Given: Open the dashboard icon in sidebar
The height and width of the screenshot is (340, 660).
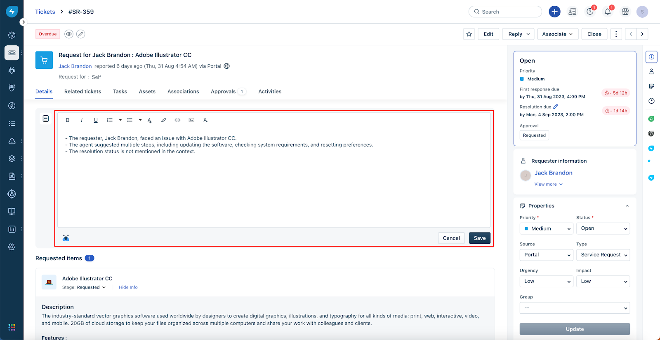Looking at the screenshot, I should 12,35.
